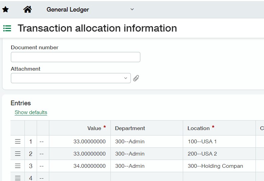This screenshot has height=181, width=264.
Task: Open row 4 hamburger menu icon
Action: 18,178
